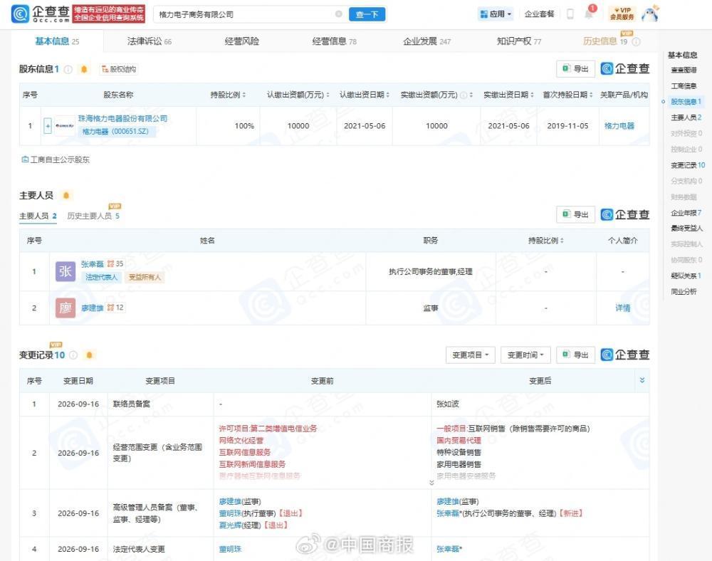
Task: Switch to the 法律诉讼 tab
Action: click(x=149, y=41)
